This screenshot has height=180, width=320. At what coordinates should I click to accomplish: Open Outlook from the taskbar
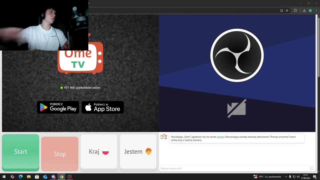coord(45,177)
